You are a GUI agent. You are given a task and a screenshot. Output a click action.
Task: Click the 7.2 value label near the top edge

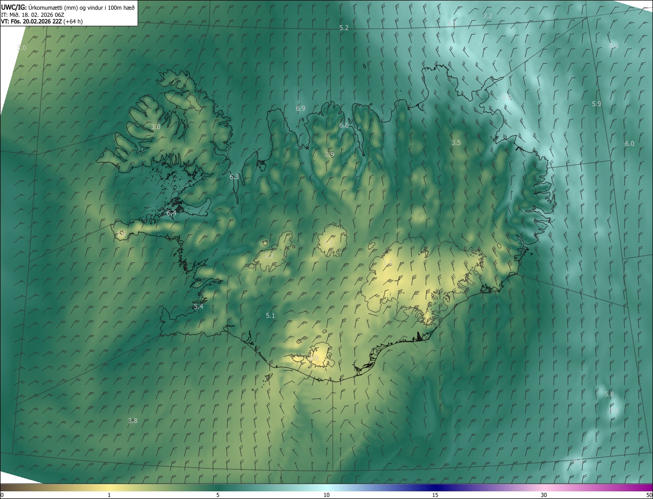pyautogui.click(x=488, y=16)
